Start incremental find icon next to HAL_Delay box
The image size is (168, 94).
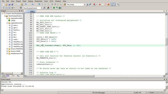pyautogui.click(x=90, y=4)
